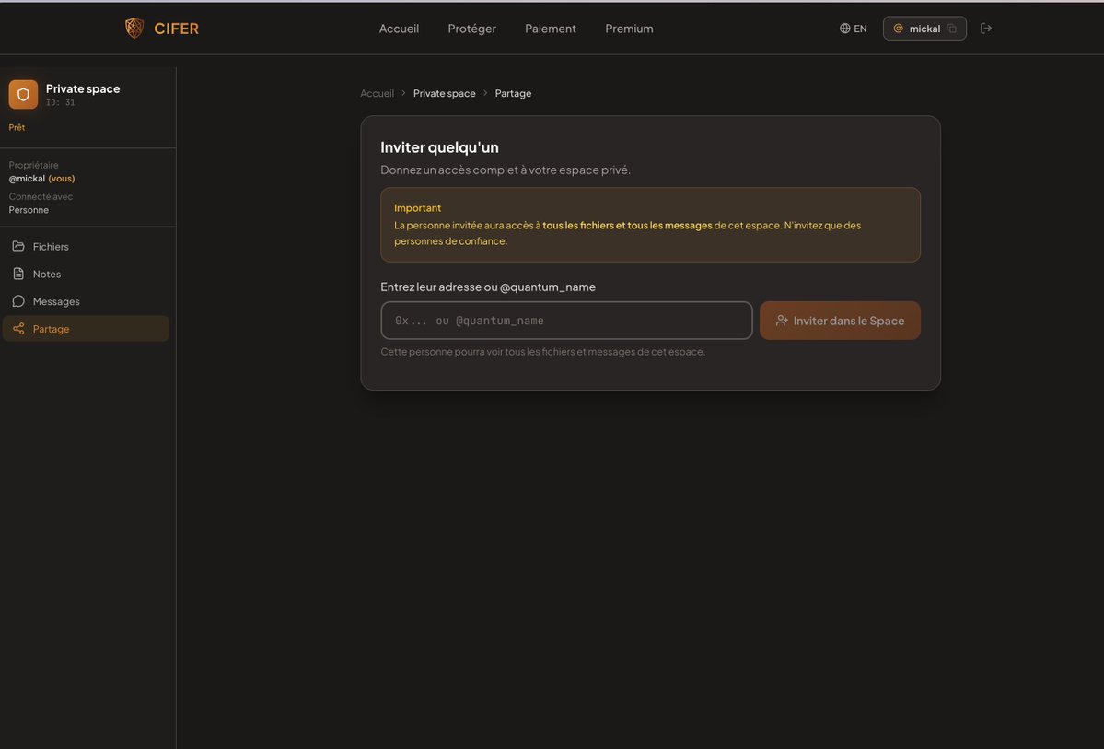Click the @mickal owner name
This screenshot has width=1104, height=749.
(x=27, y=179)
